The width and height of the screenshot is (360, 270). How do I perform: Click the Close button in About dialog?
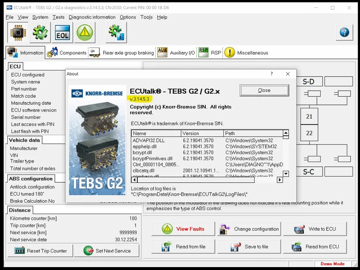pyautogui.click(x=264, y=90)
